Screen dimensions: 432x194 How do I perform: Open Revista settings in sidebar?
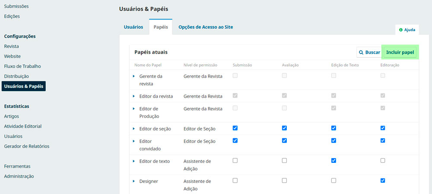pos(12,46)
